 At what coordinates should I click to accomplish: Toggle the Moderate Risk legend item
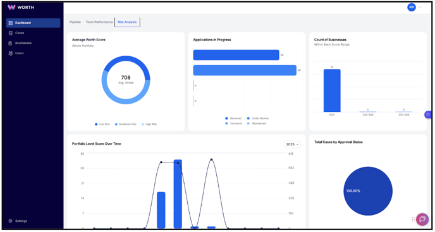pyautogui.click(x=126, y=125)
